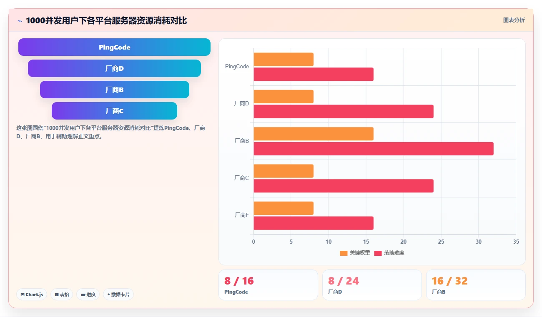Viewport: 542px width, 317px height.
Task: Click the lightning icon beside the title
Action: click(x=20, y=21)
